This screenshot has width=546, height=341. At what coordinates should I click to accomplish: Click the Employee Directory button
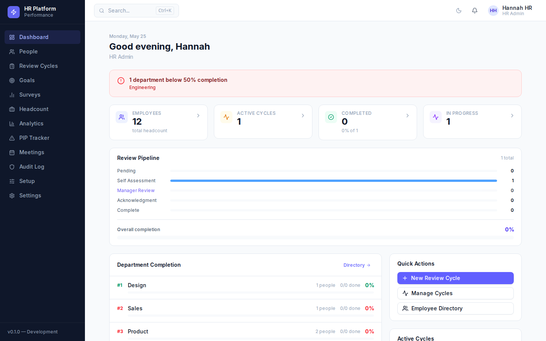pos(455,308)
